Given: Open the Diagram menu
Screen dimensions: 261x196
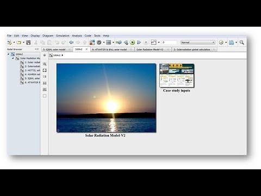Looking at the screenshot, I should [x=48, y=35].
